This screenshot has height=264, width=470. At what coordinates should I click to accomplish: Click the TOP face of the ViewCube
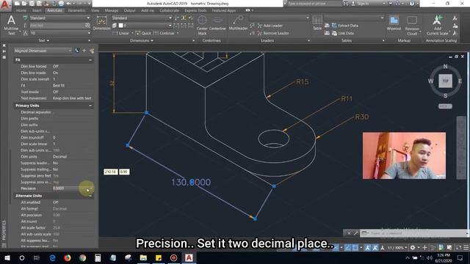(x=446, y=81)
